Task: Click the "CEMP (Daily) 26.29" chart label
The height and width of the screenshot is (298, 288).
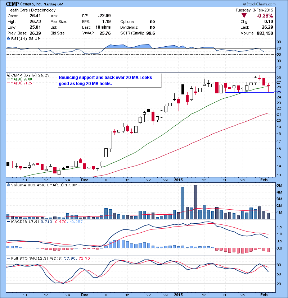Action: pos(30,75)
